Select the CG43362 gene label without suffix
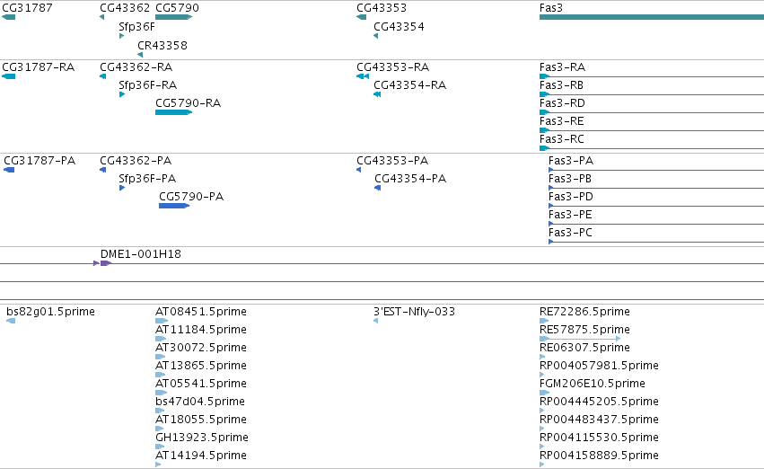764x469 pixels. pos(125,8)
